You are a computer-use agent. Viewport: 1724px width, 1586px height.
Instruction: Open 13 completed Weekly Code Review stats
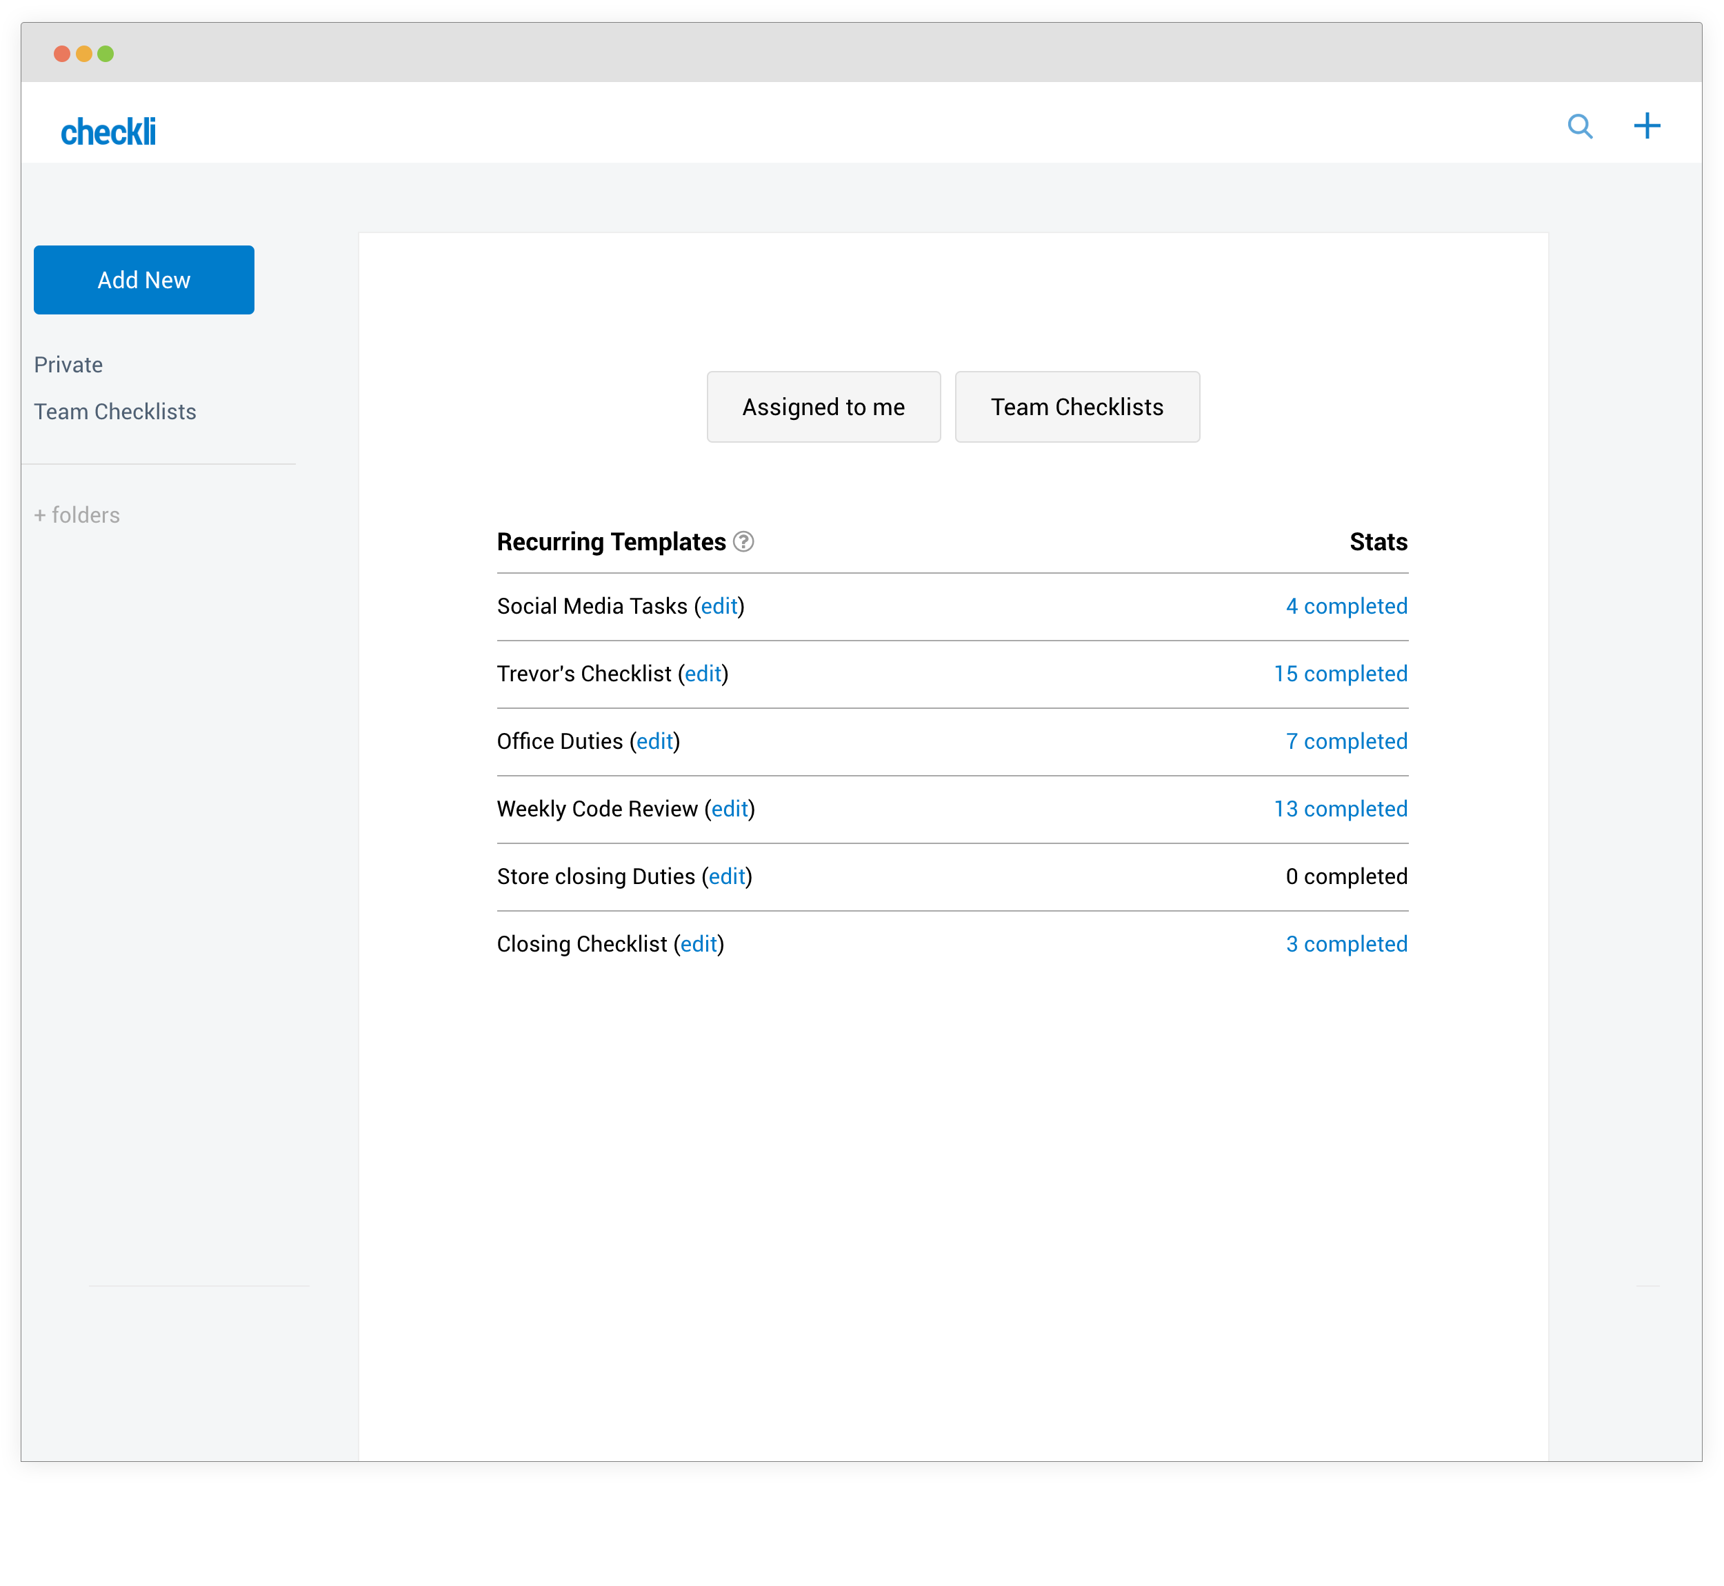tap(1341, 810)
